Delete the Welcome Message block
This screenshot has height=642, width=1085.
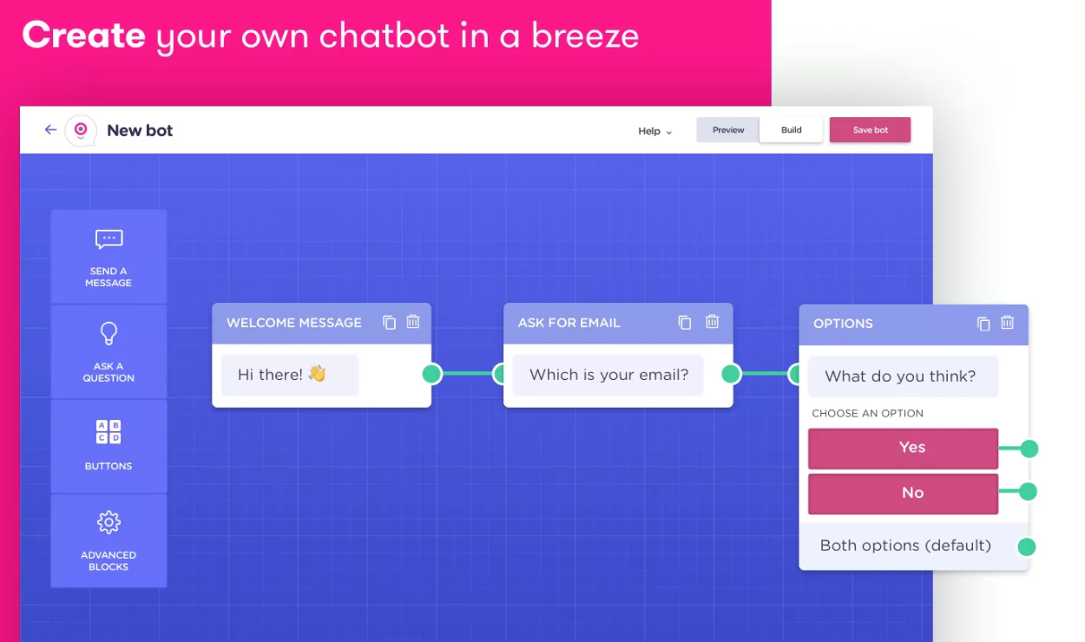coord(412,322)
